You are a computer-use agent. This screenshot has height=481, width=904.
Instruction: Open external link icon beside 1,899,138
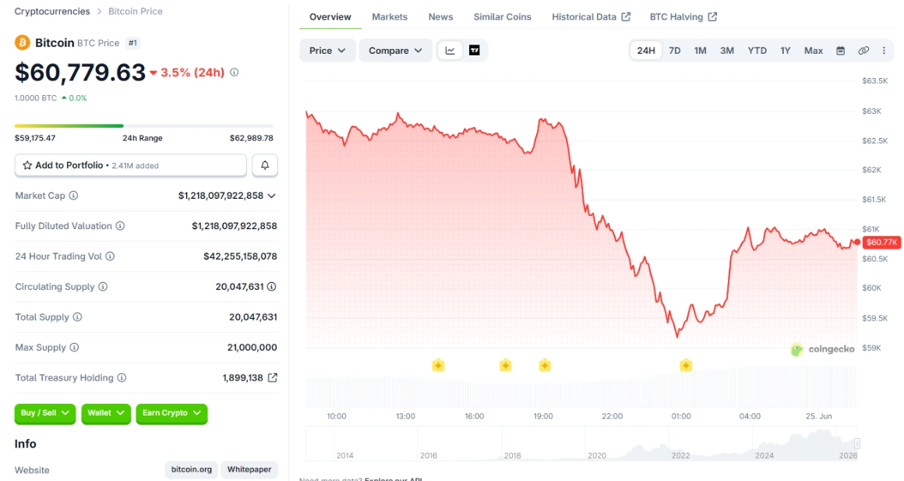(x=273, y=378)
